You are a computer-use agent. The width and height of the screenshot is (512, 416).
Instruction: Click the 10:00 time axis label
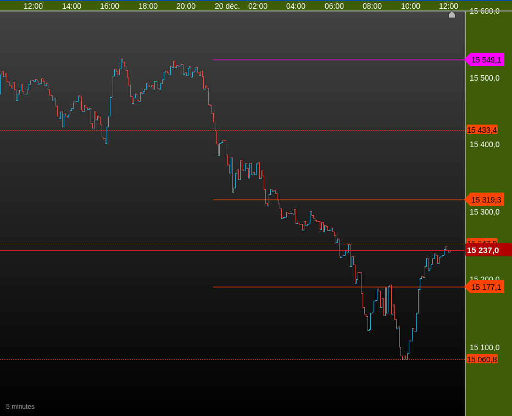(x=410, y=6)
